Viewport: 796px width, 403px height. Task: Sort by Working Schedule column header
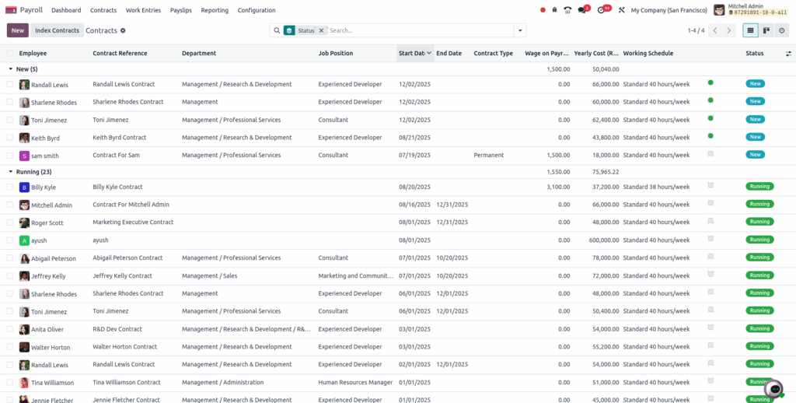648,54
